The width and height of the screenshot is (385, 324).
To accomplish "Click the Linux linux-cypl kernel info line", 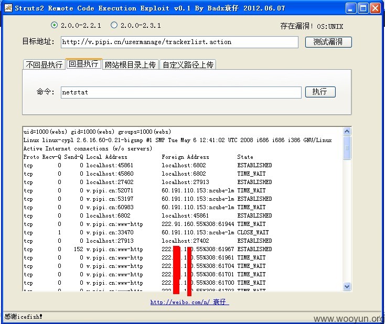I will click(177, 140).
